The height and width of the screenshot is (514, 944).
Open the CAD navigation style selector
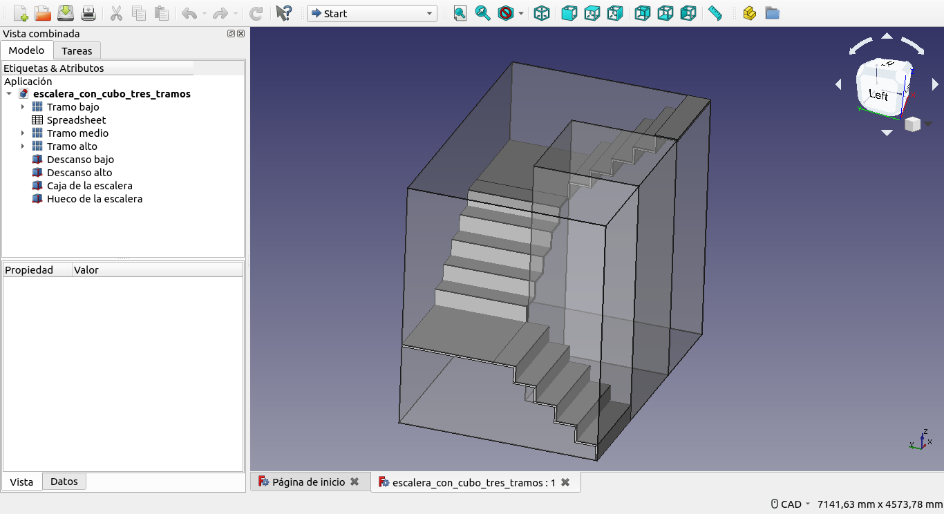click(x=791, y=504)
